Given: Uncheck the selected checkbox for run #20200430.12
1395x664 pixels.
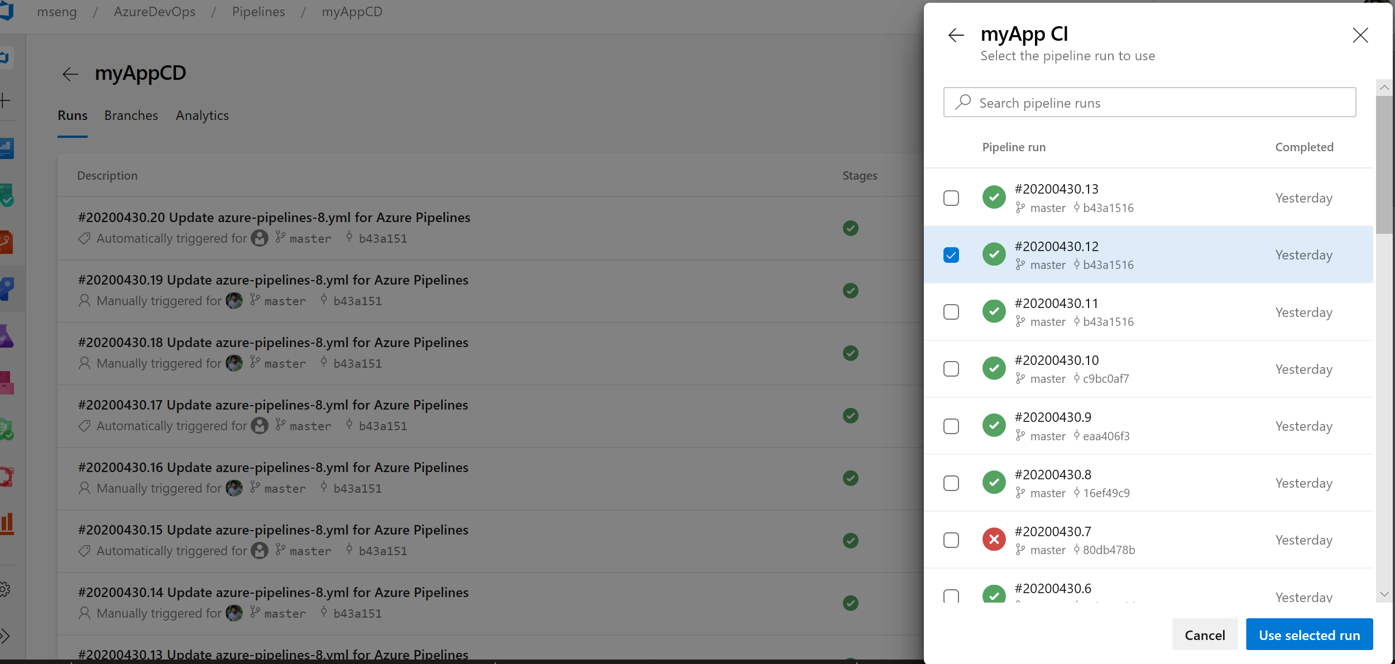Looking at the screenshot, I should (951, 254).
